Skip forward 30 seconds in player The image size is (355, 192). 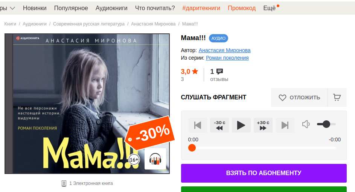pos(263,125)
